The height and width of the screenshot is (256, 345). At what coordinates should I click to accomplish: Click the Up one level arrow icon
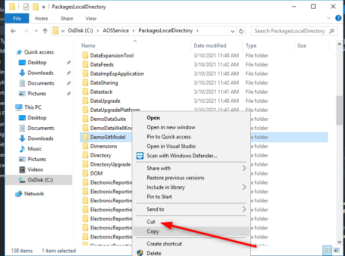(x=45, y=31)
